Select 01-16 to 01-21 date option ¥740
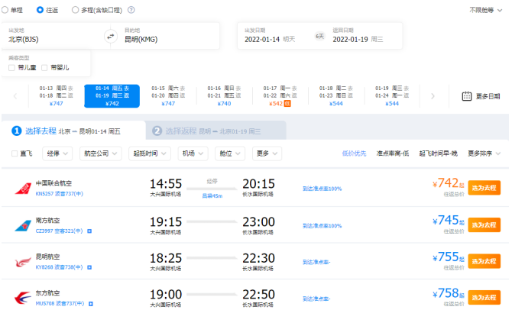Image resolution: width=512 pixels, height=310 pixels. 224,96
